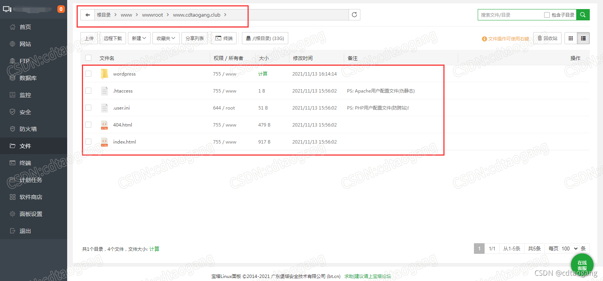The width and height of the screenshot is (603, 281).
Task: Click 计算 size link for wordpress
Action: coord(263,74)
